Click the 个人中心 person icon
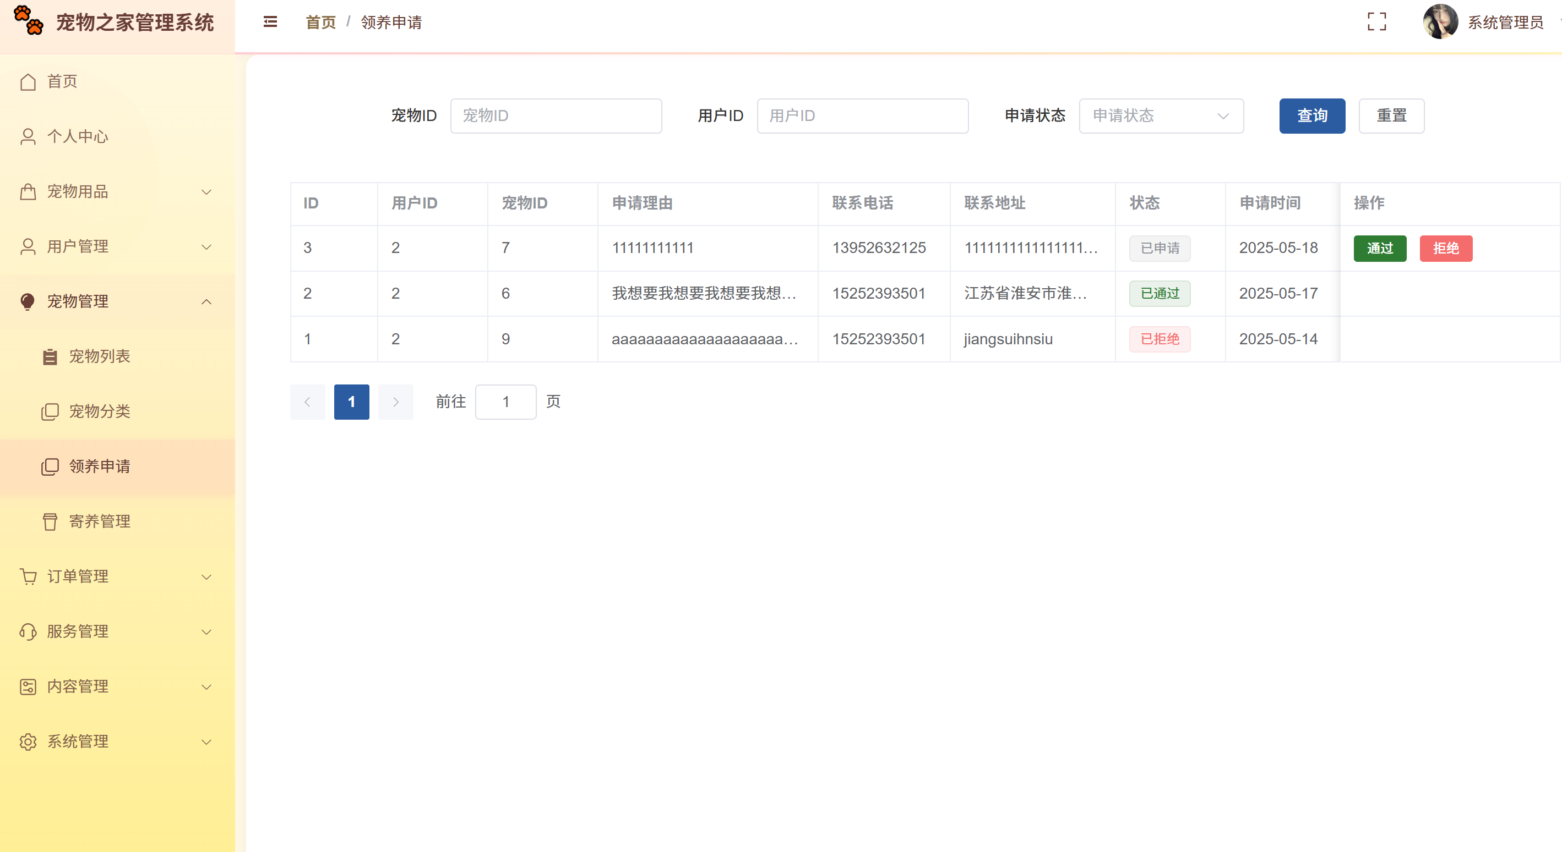Screen dimensions: 1562x852 28,136
